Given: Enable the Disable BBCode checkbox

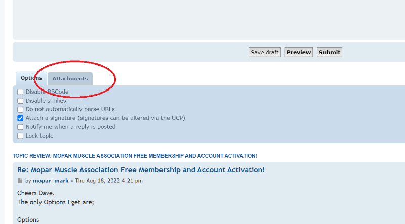Looking at the screenshot, I should [20, 92].
